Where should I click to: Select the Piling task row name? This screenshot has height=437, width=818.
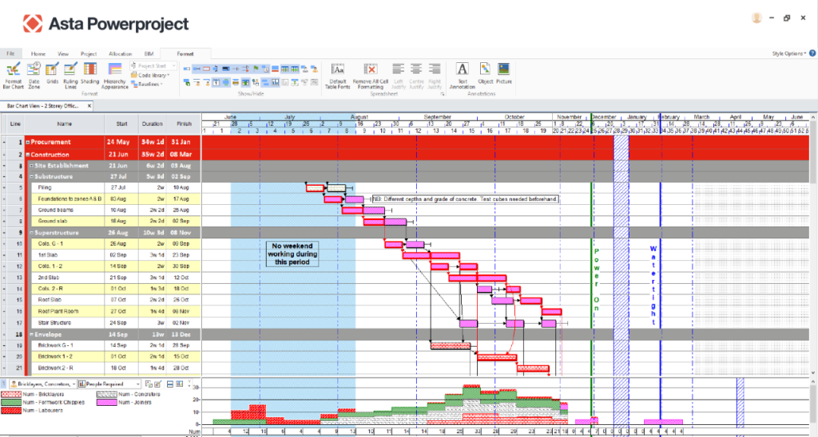[x=45, y=187]
